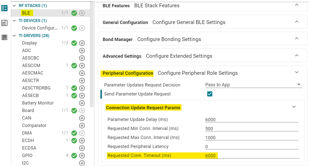
Task: Uncheck Send Parameter Update Request checkbox
Action: click(x=210, y=94)
